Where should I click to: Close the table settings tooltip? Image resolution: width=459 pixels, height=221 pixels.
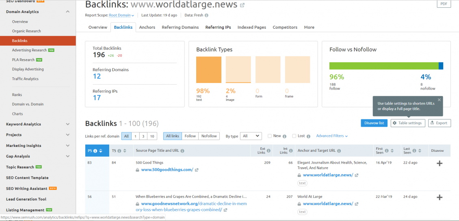pyautogui.click(x=439, y=100)
